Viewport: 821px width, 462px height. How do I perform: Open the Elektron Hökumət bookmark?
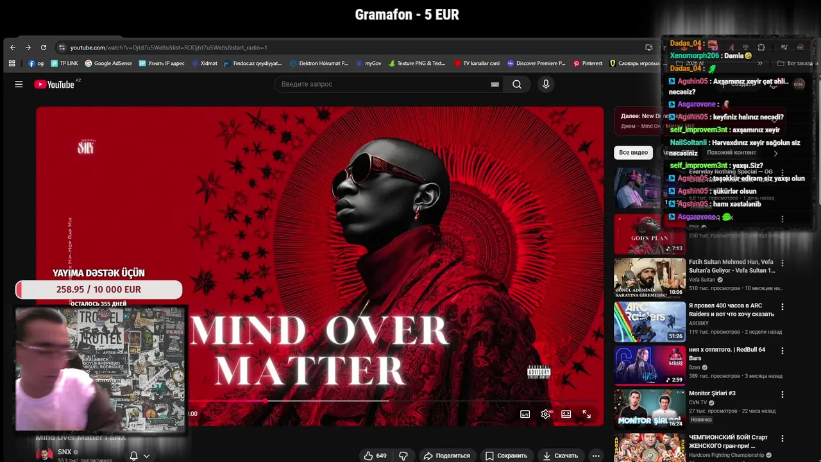pyautogui.click(x=319, y=64)
